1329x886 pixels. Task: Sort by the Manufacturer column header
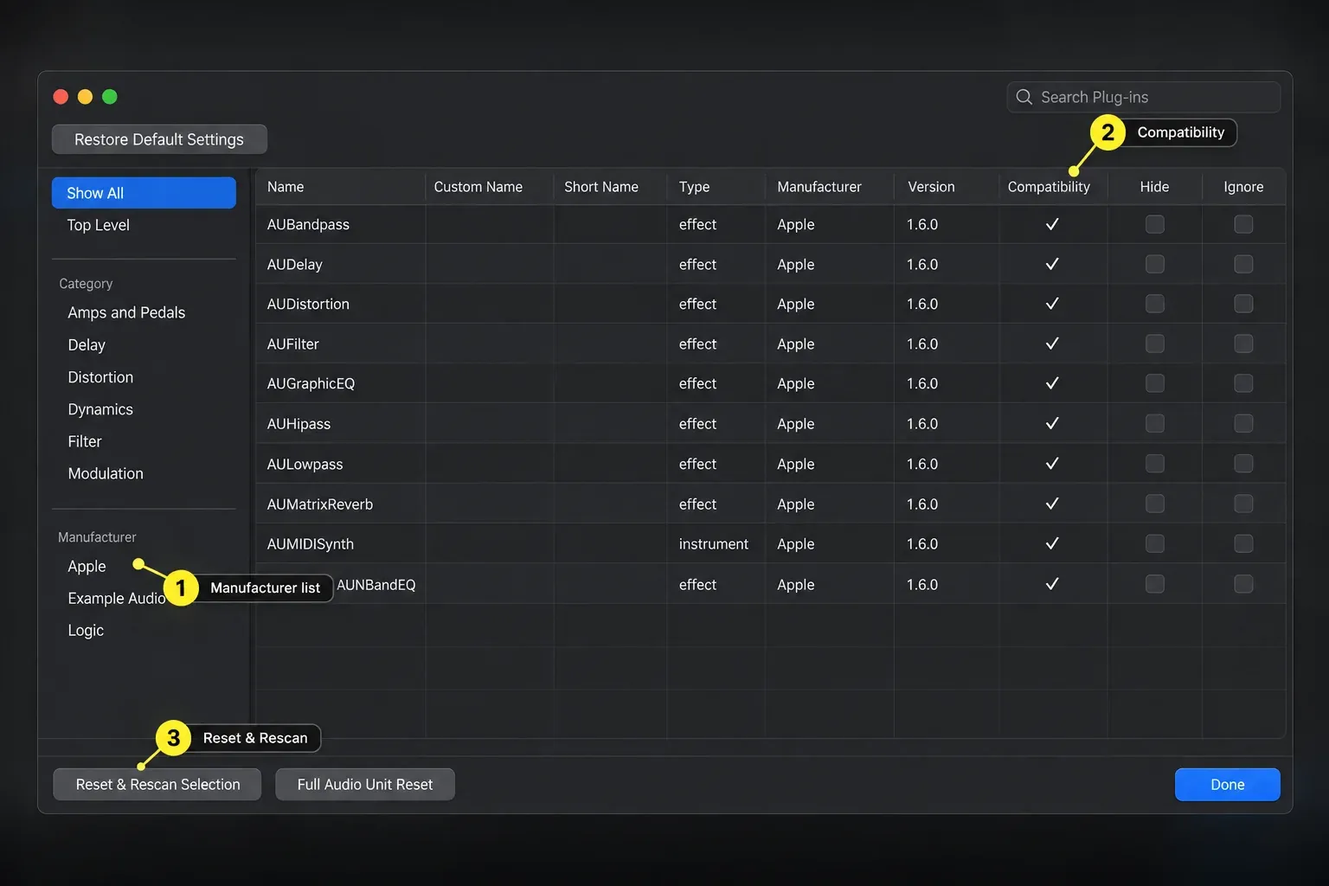819,187
